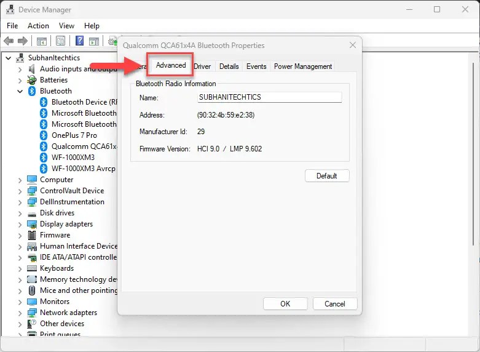Click the address value 90:32:4b:59:e2:38
This screenshot has width=480, height=352.
pyautogui.click(x=226, y=114)
